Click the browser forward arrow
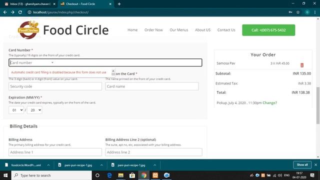The height and width of the screenshot is (180, 320). [12, 12]
